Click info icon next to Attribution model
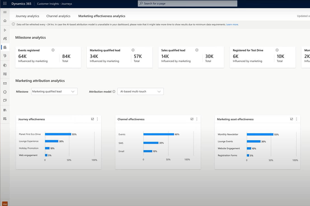This screenshot has height=206, width=310. [x=114, y=92]
